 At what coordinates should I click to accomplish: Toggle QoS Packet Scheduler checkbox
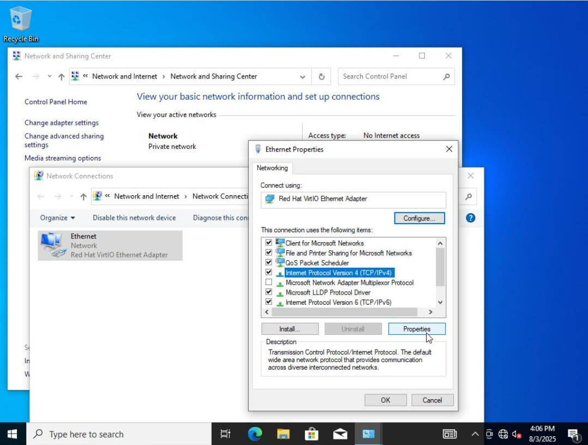tap(268, 262)
